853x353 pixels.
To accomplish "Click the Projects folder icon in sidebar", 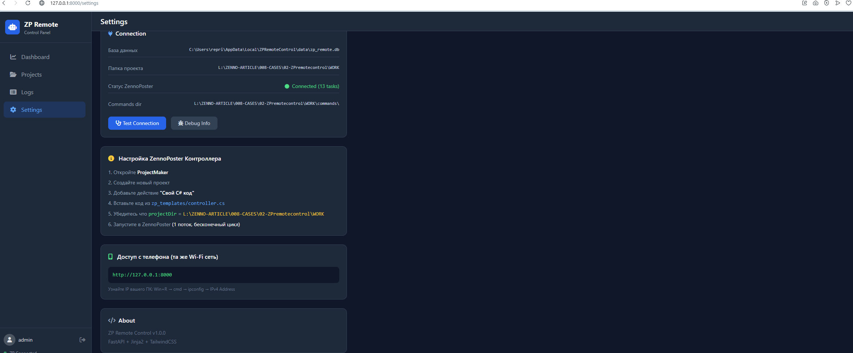I will pos(13,74).
